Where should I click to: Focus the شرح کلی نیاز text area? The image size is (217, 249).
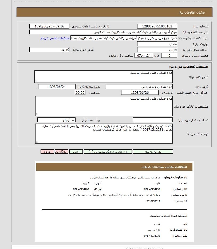pyautogui.click(x=104, y=76)
